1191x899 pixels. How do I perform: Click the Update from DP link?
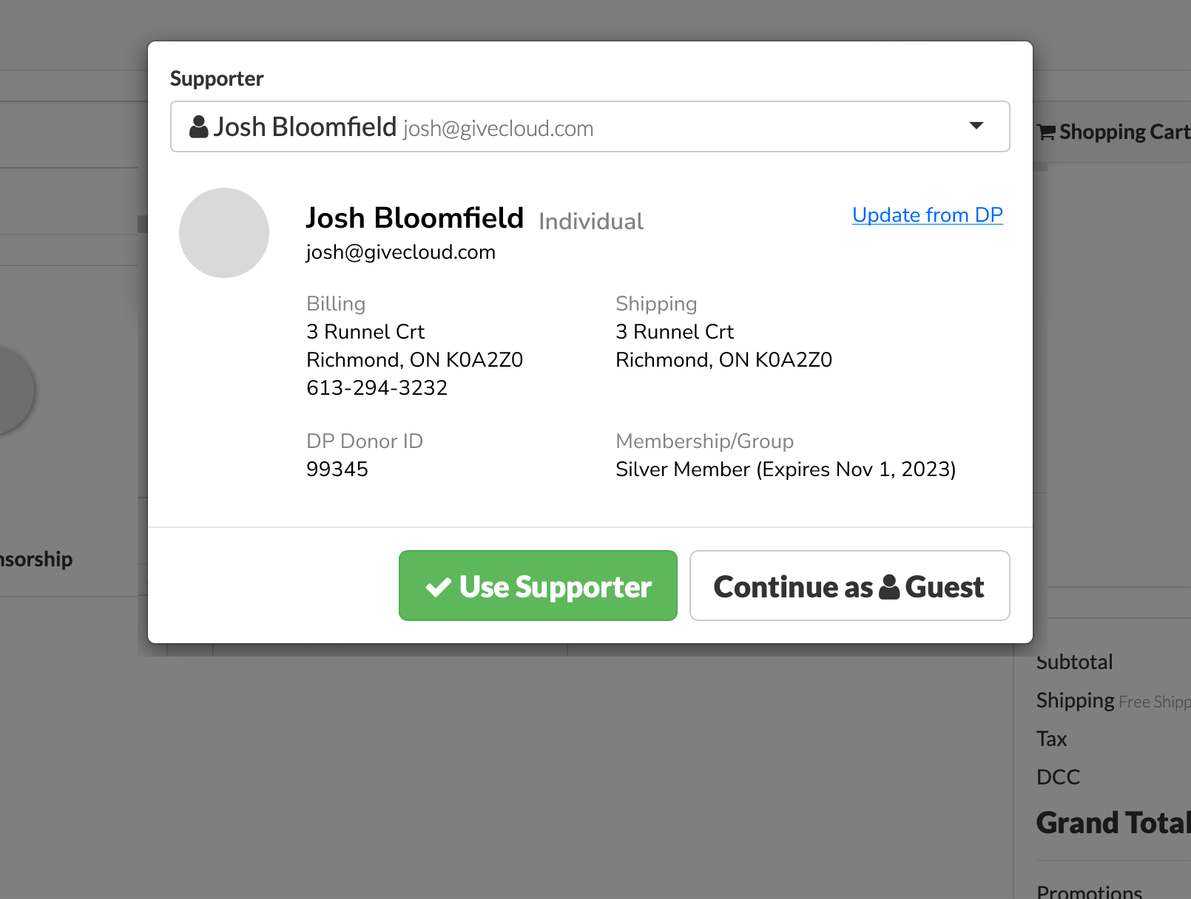tap(927, 215)
